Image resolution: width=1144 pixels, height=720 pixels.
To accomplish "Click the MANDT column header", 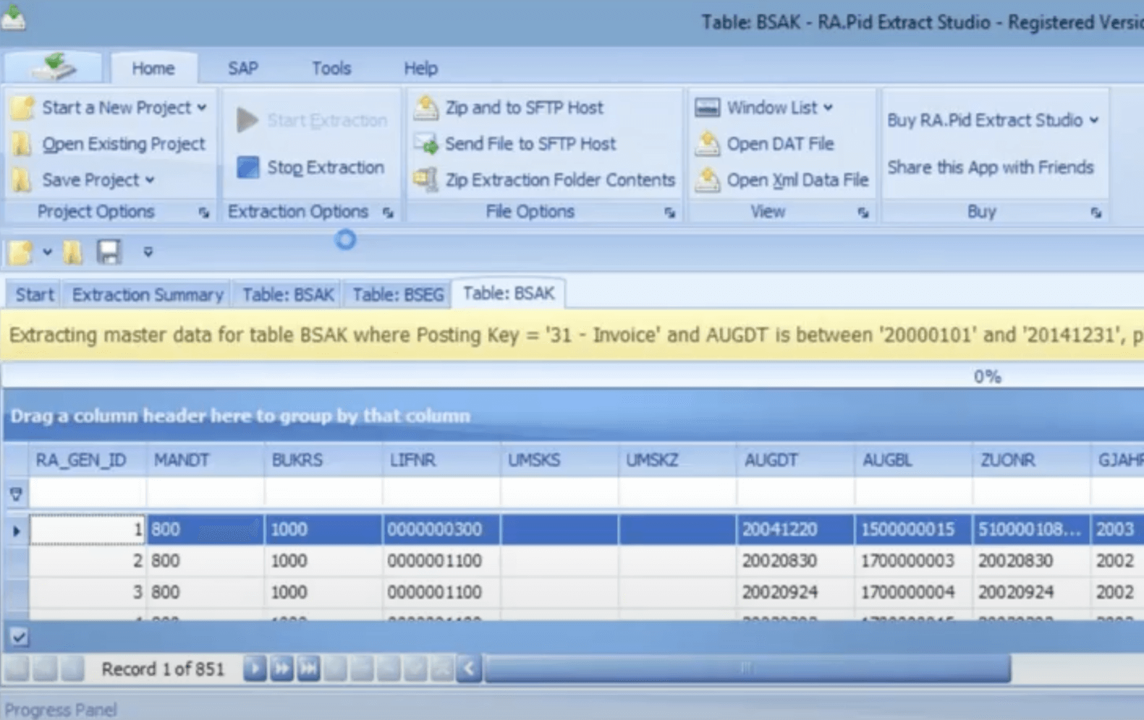I will [x=205, y=460].
